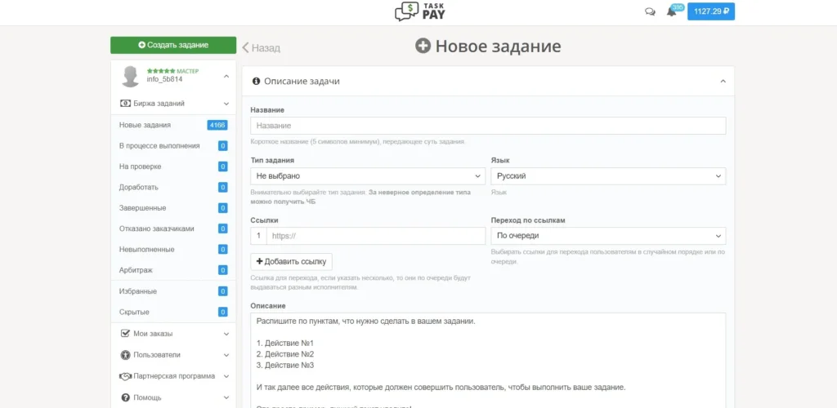Open Скрытые list
The height and width of the screenshot is (408, 837).
[x=134, y=313]
